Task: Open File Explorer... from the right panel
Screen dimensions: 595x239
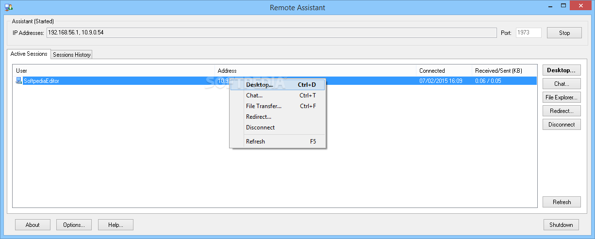Action: pos(562,97)
